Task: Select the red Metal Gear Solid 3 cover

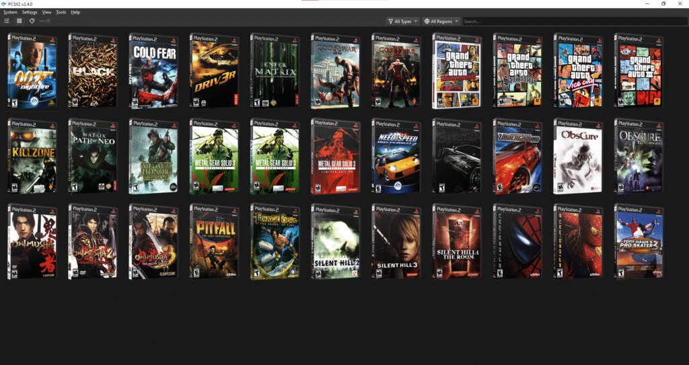Action: [x=335, y=157]
